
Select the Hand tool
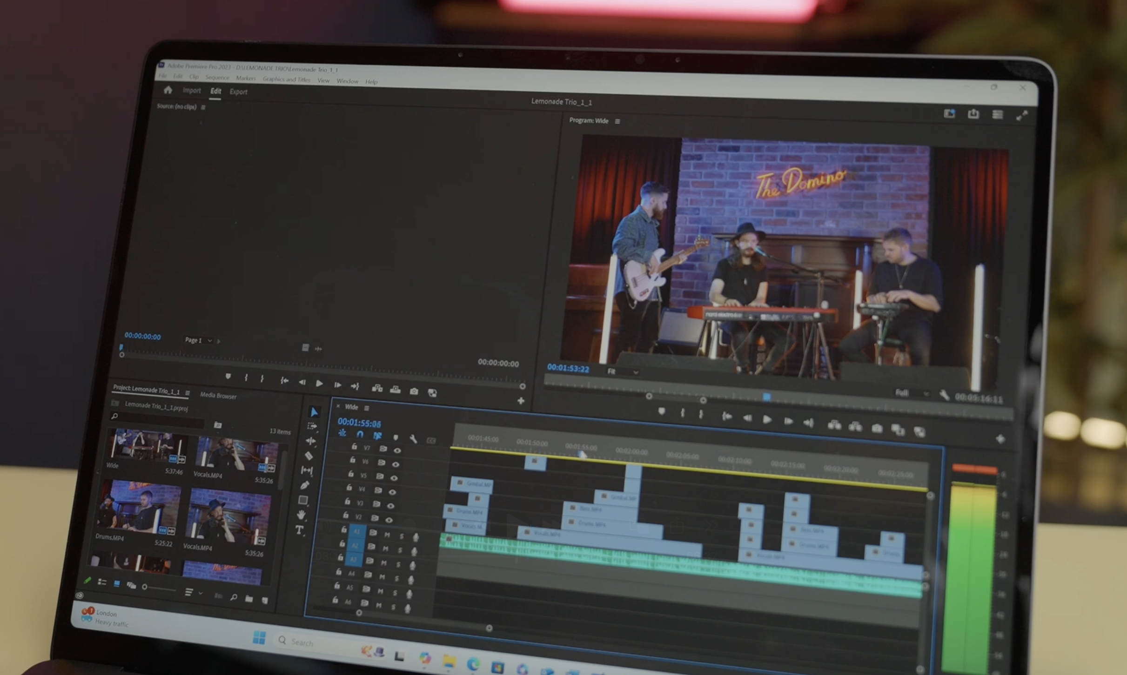(x=302, y=515)
